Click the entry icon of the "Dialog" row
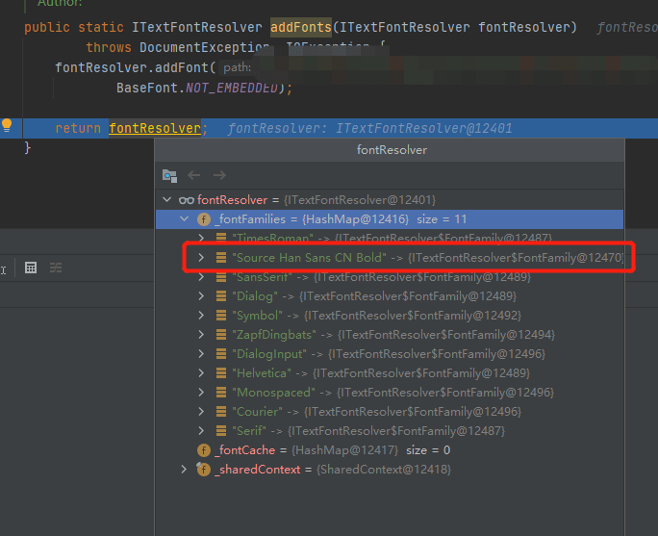 point(221,296)
